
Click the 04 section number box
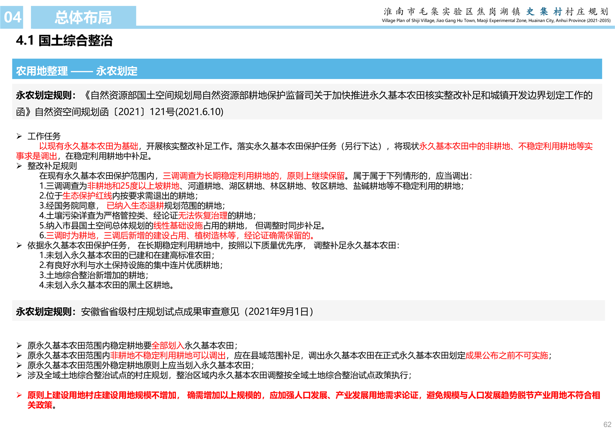pos(12,17)
